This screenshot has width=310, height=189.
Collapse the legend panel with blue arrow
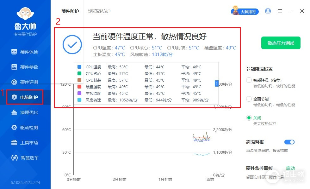(217, 83)
